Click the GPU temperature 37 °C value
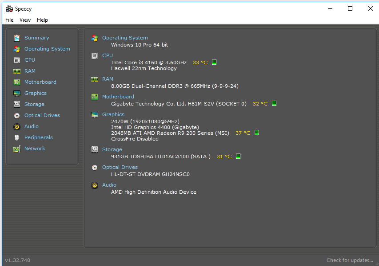 (243, 133)
